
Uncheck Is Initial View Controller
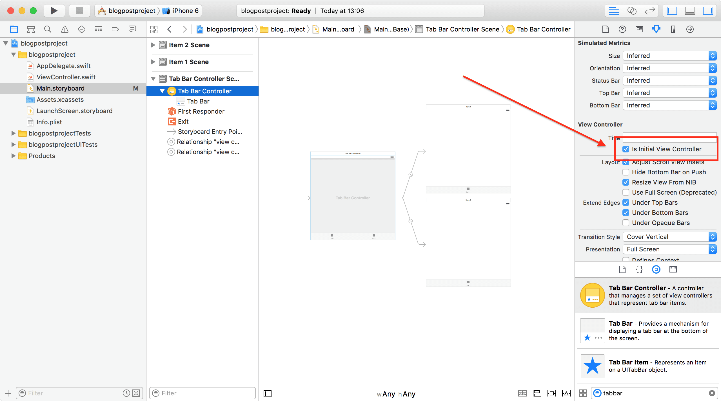[626, 149]
